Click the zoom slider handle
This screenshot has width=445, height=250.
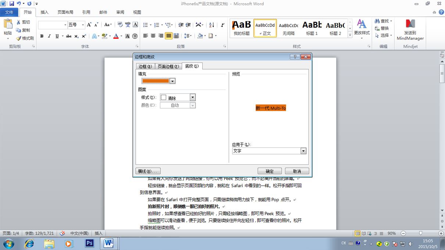click(420, 233)
